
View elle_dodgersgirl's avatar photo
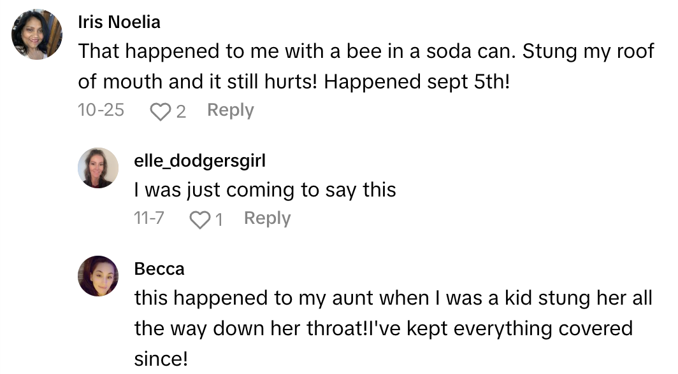point(98,169)
